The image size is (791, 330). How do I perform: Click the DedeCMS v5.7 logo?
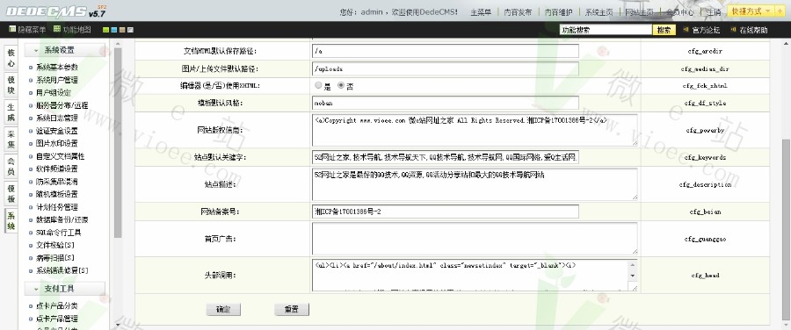coord(55,11)
